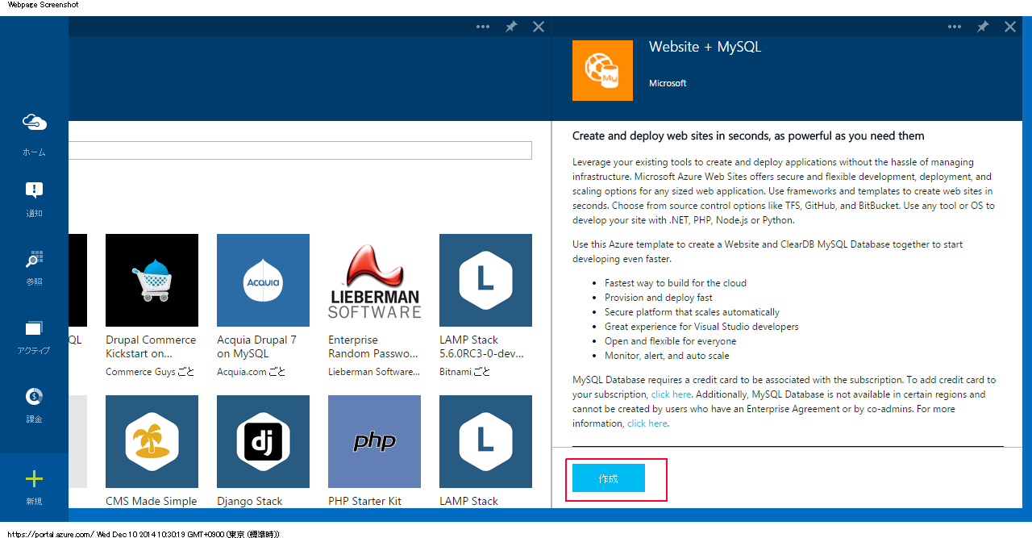
Task: Click "Enterprise Random Passwo..." title text
Action: 373,347
